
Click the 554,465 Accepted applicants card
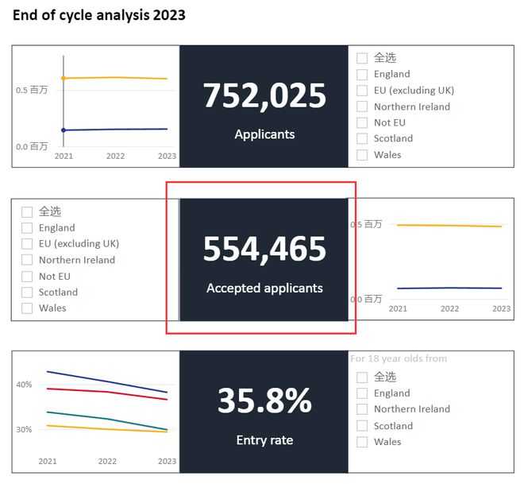coord(264,260)
